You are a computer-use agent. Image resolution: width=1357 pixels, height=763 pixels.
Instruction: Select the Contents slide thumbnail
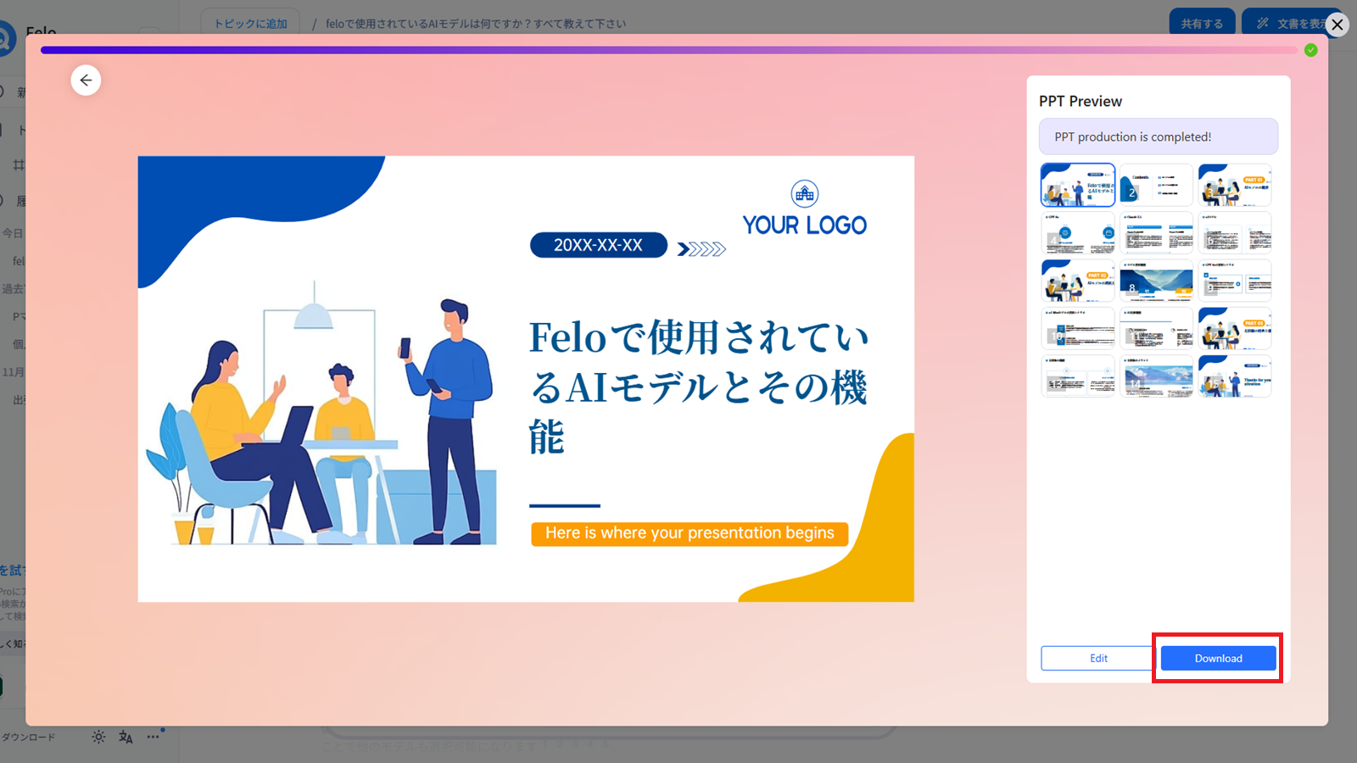[x=1156, y=184]
